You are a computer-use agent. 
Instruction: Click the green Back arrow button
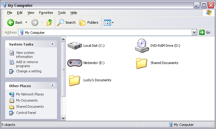tap(10, 22)
